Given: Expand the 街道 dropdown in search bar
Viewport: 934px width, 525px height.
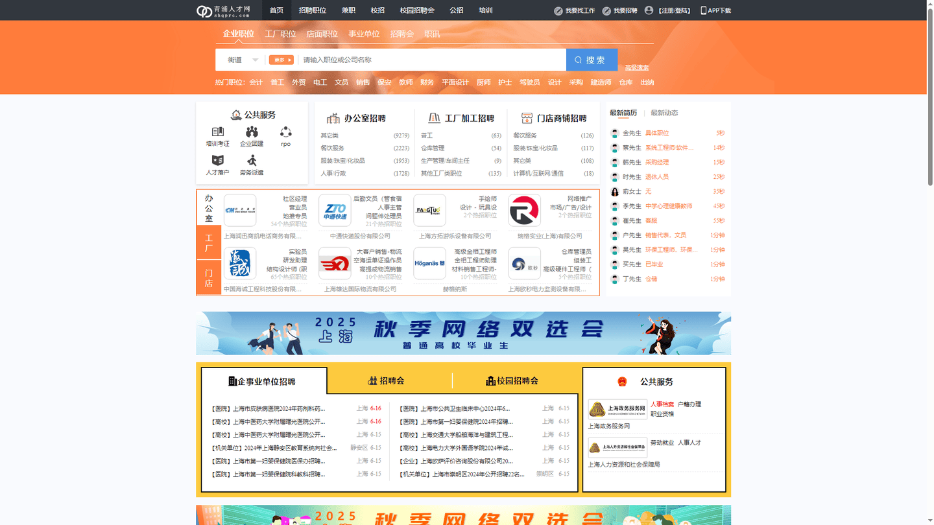Looking at the screenshot, I should [x=243, y=60].
